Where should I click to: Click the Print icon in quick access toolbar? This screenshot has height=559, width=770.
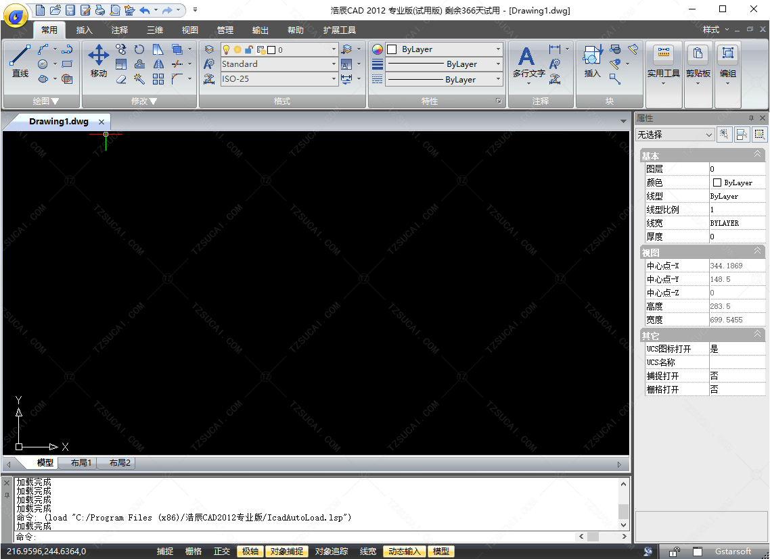click(x=99, y=10)
